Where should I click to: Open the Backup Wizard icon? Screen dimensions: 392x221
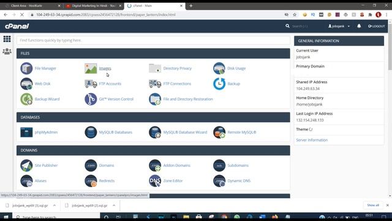click(x=26, y=99)
